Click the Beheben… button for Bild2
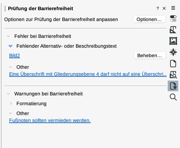The width and height of the screenshot is (180, 148). coord(150,55)
